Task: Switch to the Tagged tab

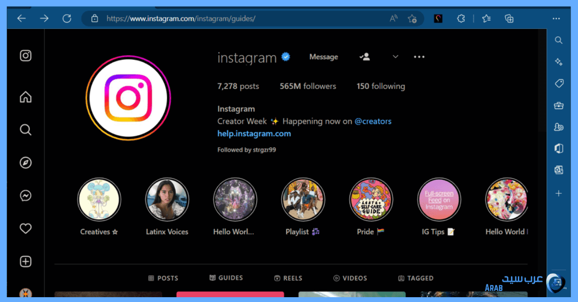Action: point(416,278)
